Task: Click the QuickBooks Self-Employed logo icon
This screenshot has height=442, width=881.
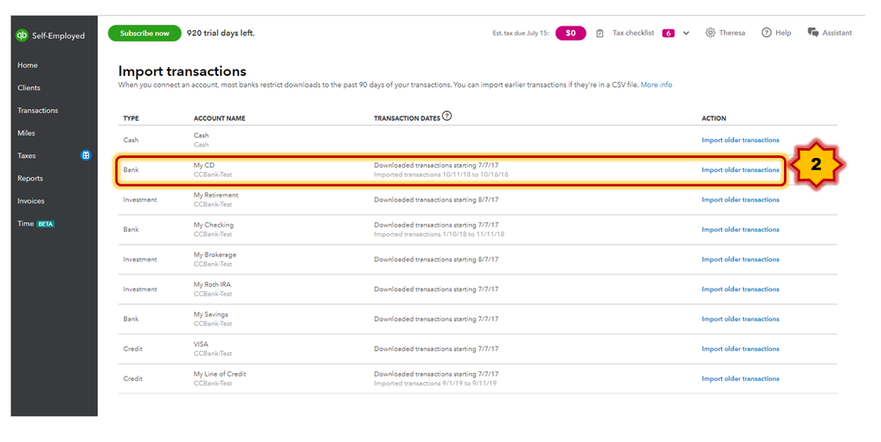Action: point(21,35)
